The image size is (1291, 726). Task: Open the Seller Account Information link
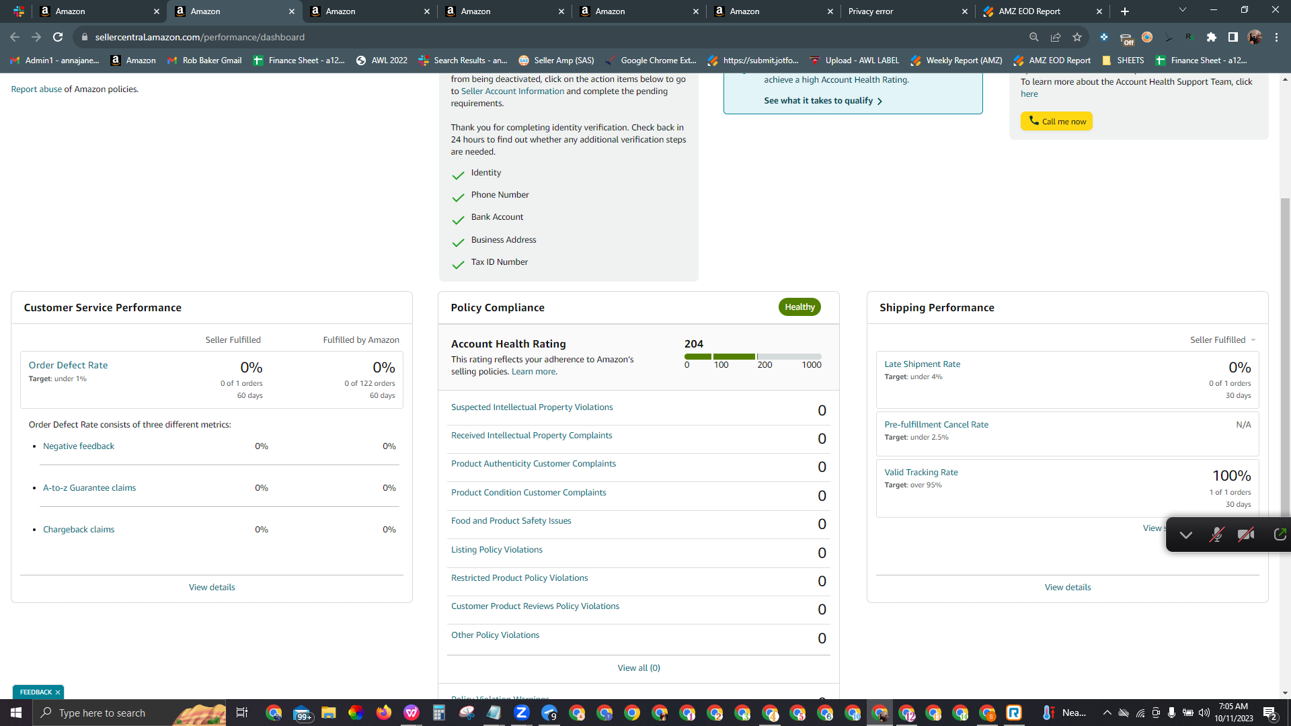point(512,91)
